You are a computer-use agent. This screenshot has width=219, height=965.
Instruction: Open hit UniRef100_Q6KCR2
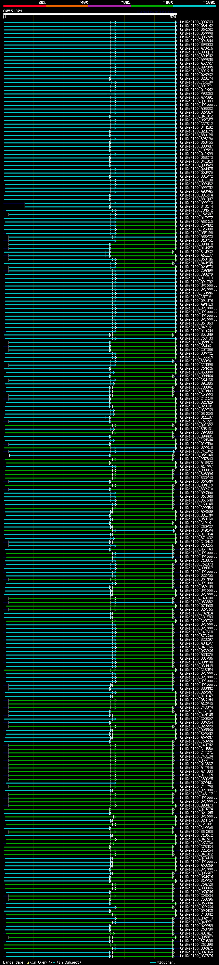click(x=196, y=29)
